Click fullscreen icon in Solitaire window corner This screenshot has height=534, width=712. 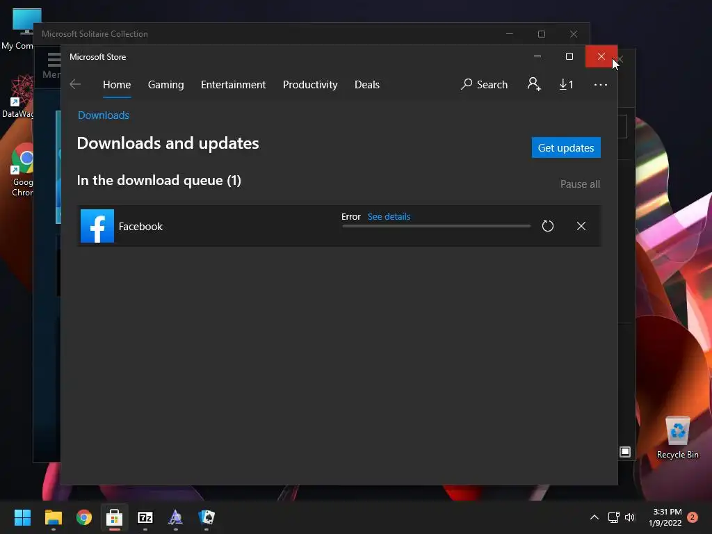625,452
